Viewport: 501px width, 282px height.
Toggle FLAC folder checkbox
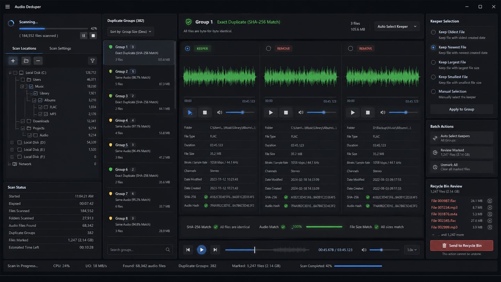click(45, 107)
